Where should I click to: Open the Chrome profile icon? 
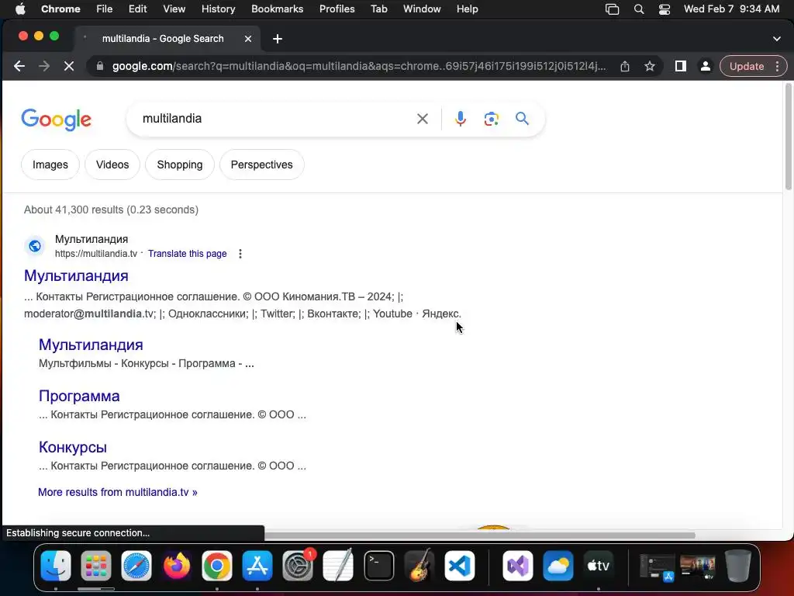tap(705, 67)
